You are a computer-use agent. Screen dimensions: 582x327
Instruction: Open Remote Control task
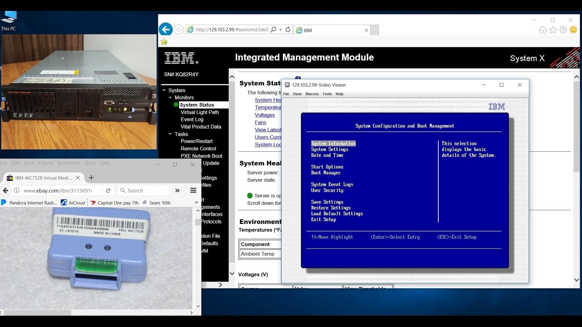tap(198, 149)
